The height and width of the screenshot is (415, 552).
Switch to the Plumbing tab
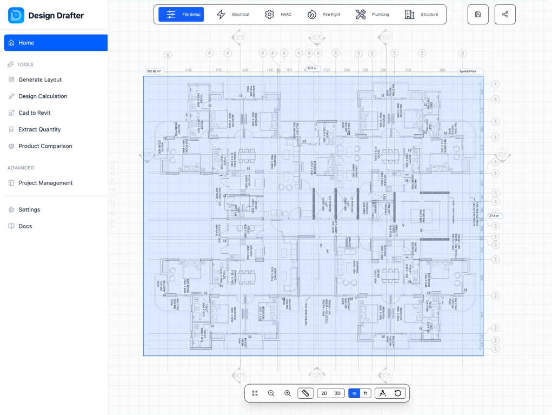373,15
